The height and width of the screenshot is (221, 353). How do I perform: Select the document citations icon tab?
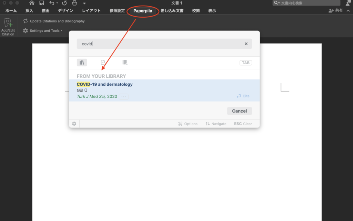[103, 62]
